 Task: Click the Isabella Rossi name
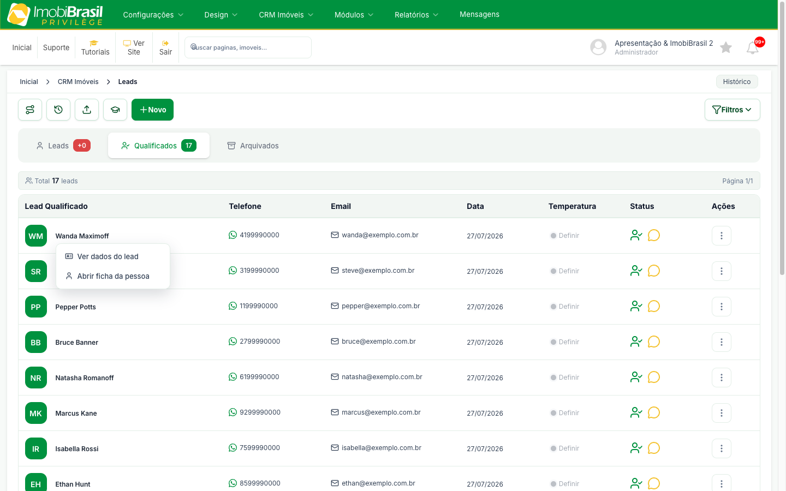click(x=77, y=449)
